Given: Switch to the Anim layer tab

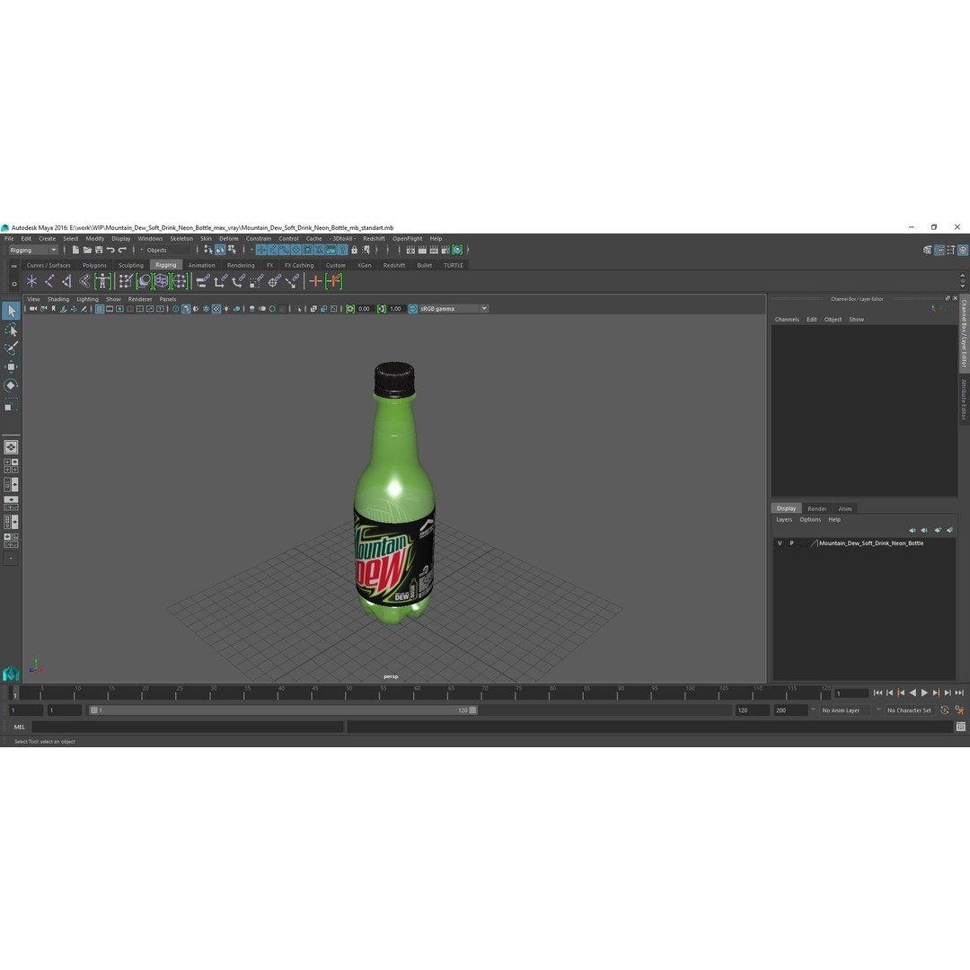Looking at the screenshot, I should pos(845,508).
